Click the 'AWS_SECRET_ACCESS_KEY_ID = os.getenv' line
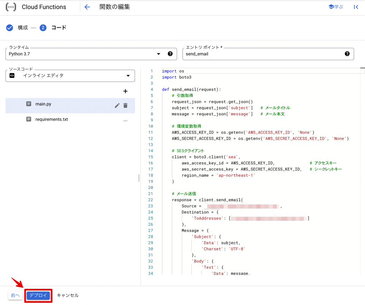This screenshot has height=305, width=365. (260, 138)
